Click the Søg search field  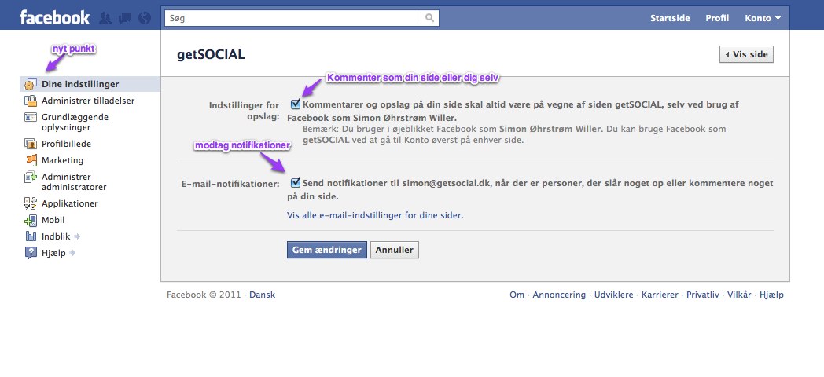(293, 18)
